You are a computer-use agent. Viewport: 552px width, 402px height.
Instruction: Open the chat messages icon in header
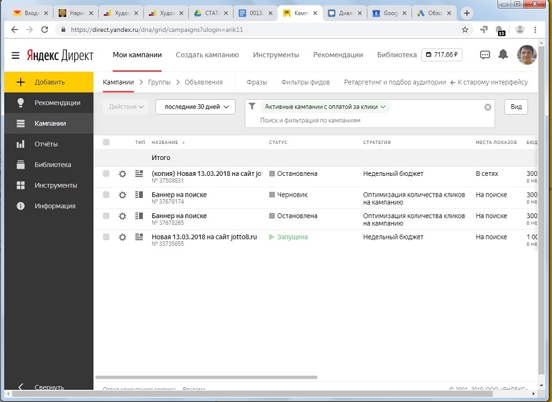(x=485, y=55)
